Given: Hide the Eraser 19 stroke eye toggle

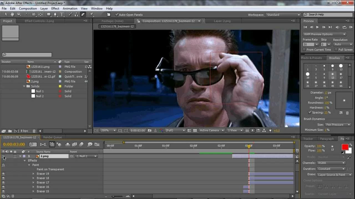Looking at the screenshot, I should coord(3,174).
